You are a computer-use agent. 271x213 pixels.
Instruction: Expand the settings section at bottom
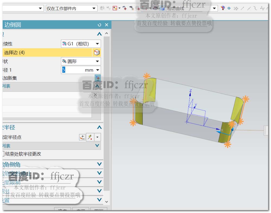(x=99, y=200)
